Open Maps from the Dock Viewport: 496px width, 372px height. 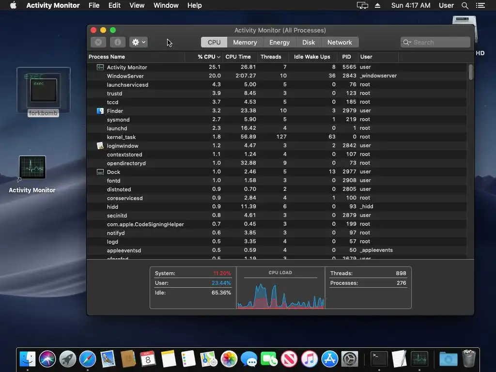point(208,359)
